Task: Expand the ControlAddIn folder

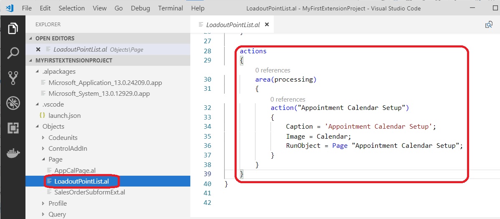Action: [x=68, y=148]
